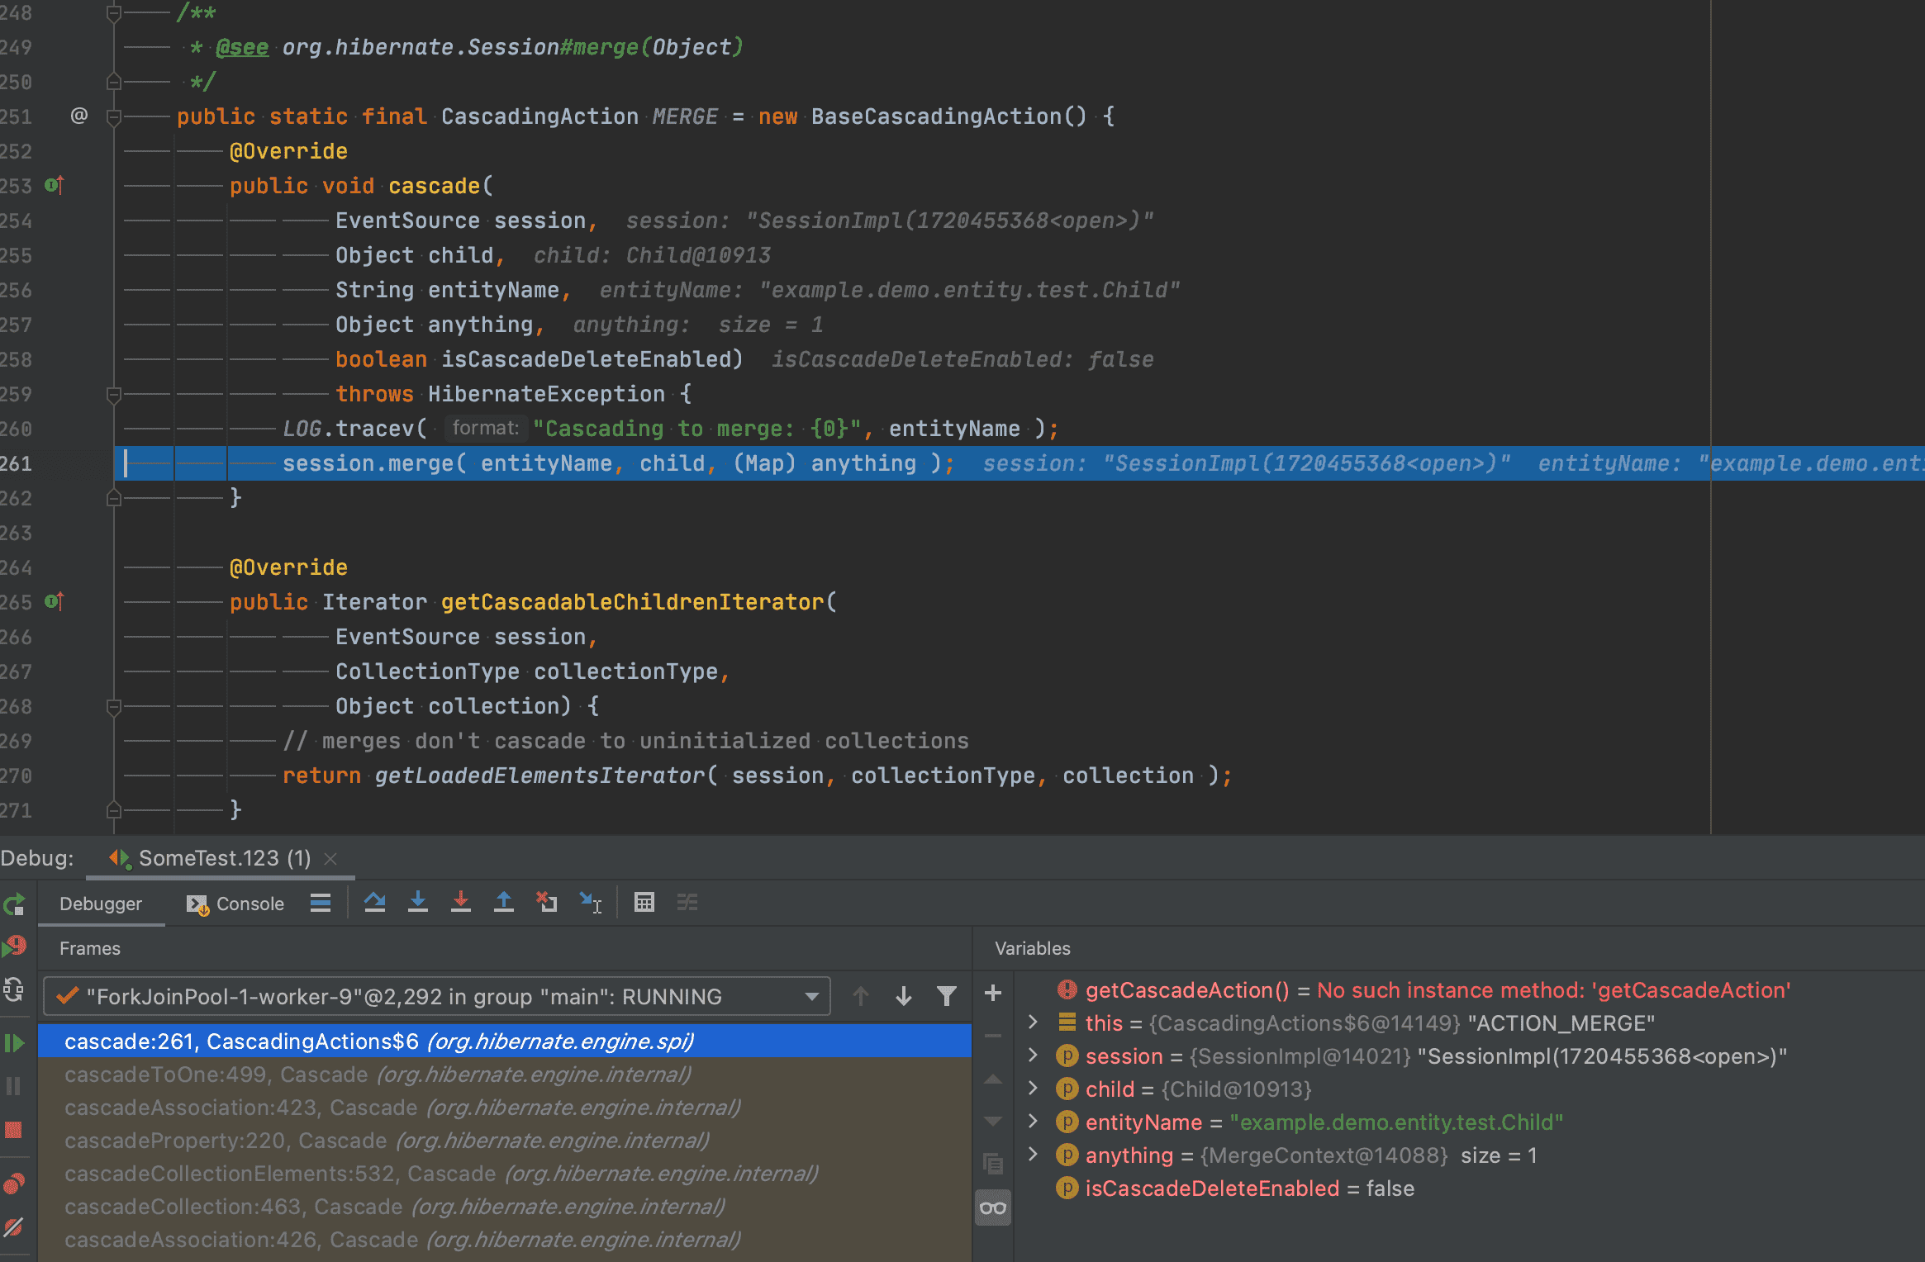Click the Force Step Into red arrow icon
The width and height of the screenshot is (1925, 1262).
[461, 903]
